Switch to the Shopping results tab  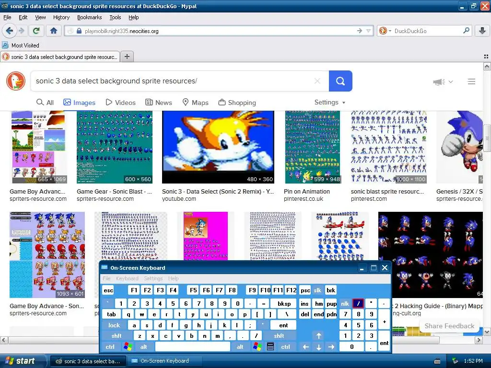[237, 103]
